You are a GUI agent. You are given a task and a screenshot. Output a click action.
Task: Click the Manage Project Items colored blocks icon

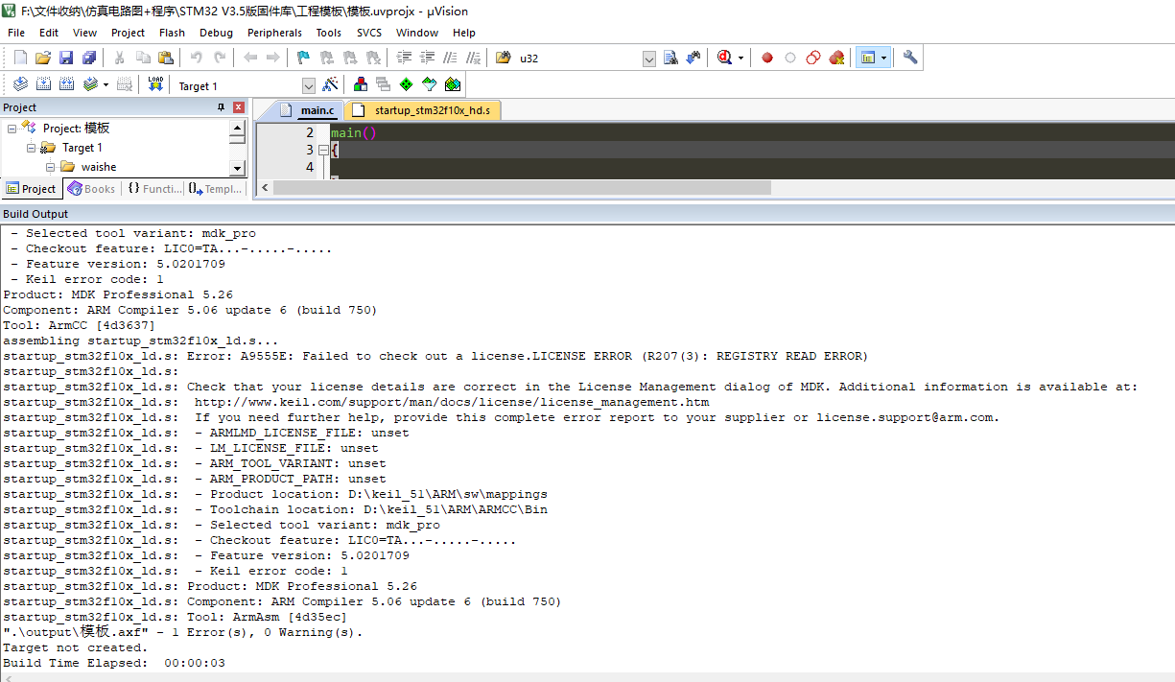tap(361, 85)
